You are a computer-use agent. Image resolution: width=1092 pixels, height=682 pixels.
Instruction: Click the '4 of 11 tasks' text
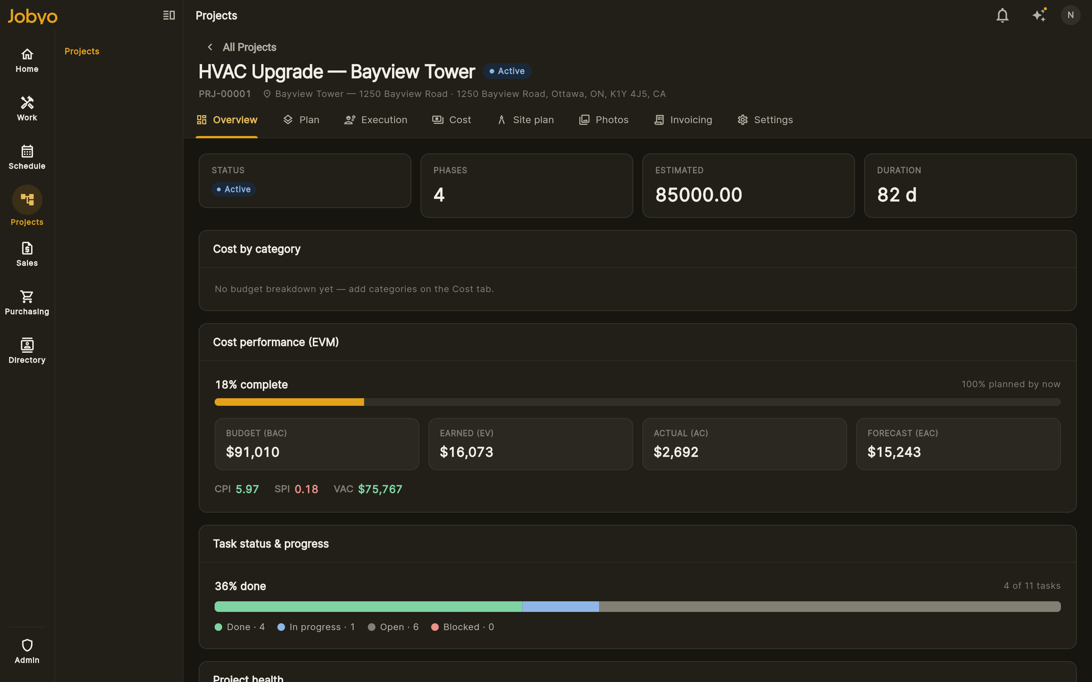[1032, 586]
